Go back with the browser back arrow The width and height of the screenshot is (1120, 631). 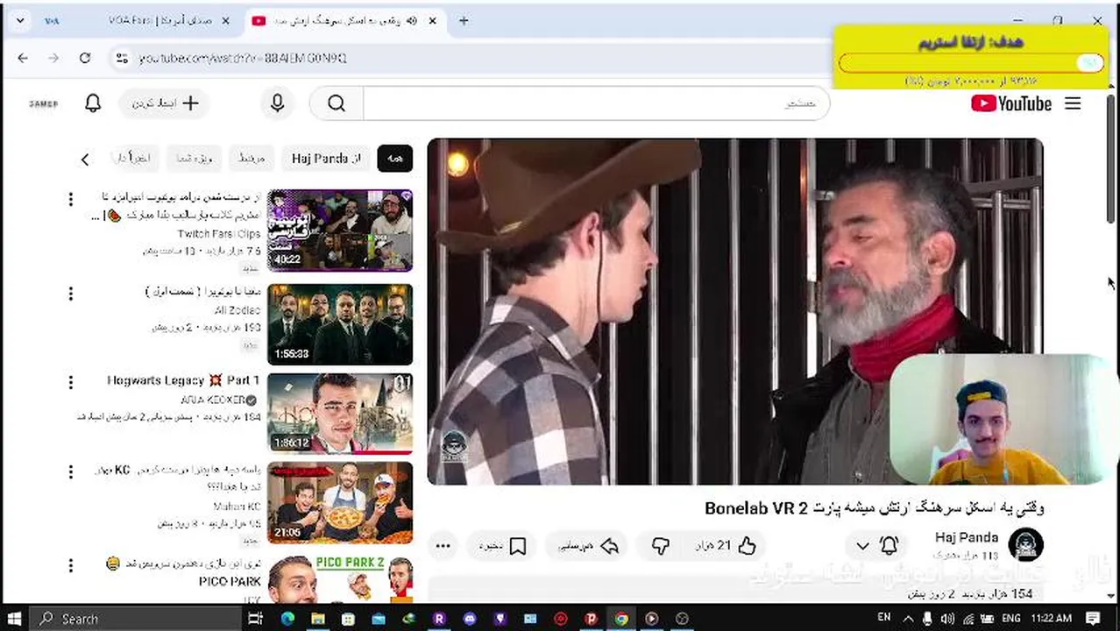click(23, 58)
